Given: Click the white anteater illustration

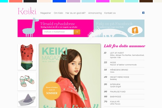Looking at the screenshot, I should pos(108,33).
